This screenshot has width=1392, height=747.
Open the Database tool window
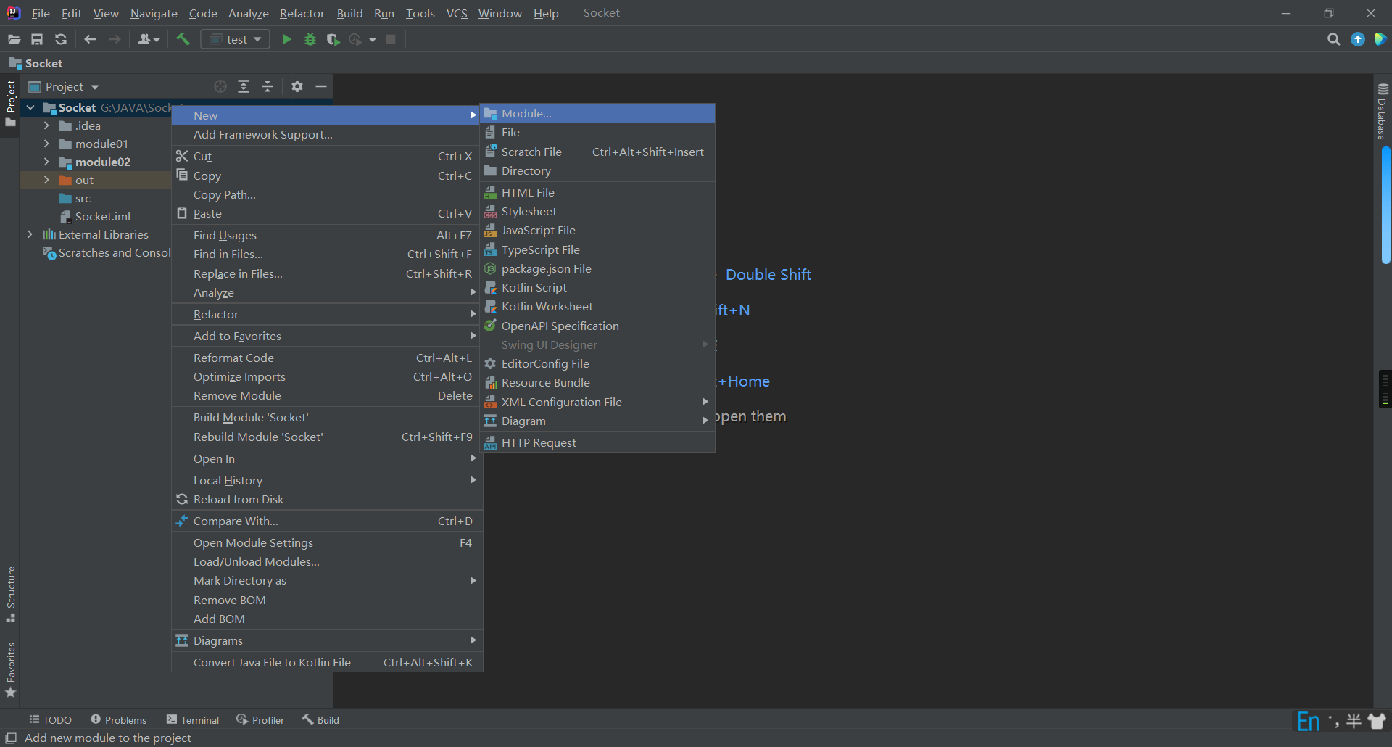pos(1383,112)
